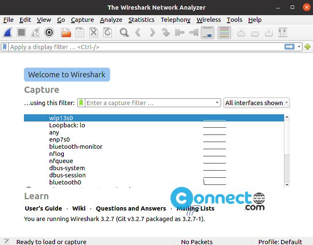The width and height of the screenshot is (313, 245).
Task: Zoom out main window text icon
Action: click(x=255, y=32)
